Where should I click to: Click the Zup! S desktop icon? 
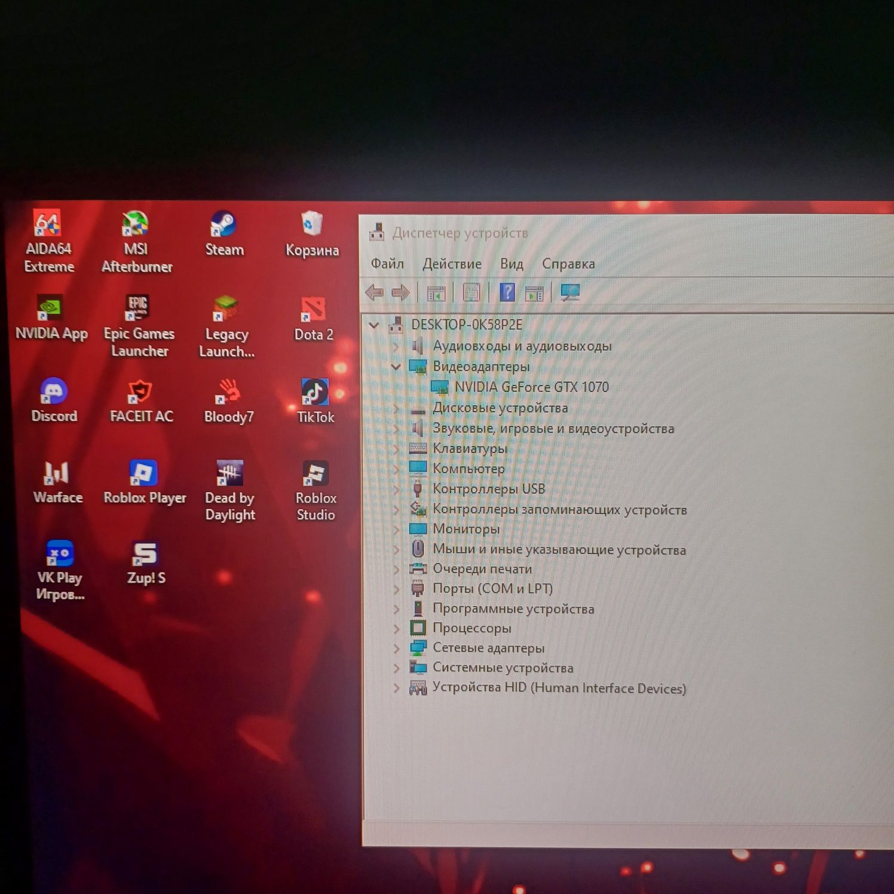(x=146, y=562)
